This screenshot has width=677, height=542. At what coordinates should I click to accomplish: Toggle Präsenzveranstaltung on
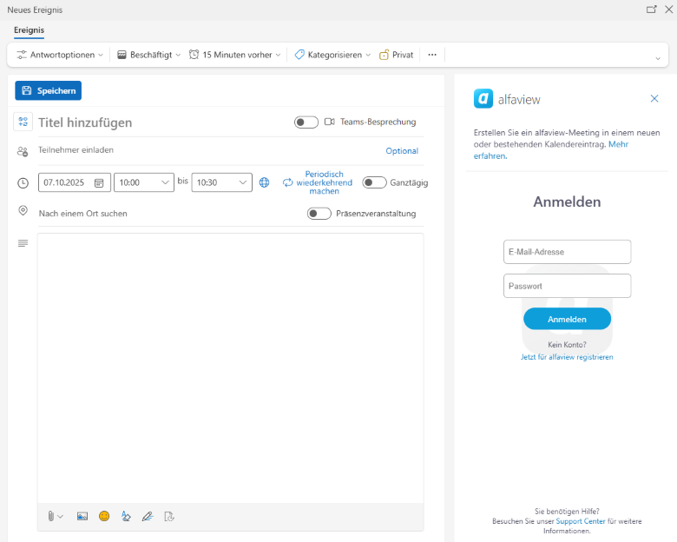click(319, 214)
